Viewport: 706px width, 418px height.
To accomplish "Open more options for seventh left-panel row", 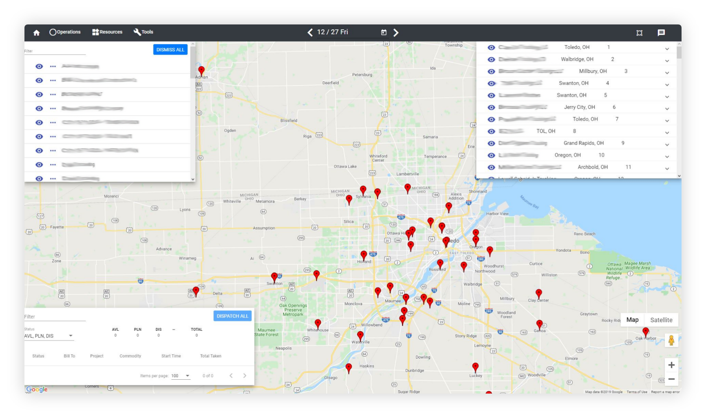I will tap(53, 151).
